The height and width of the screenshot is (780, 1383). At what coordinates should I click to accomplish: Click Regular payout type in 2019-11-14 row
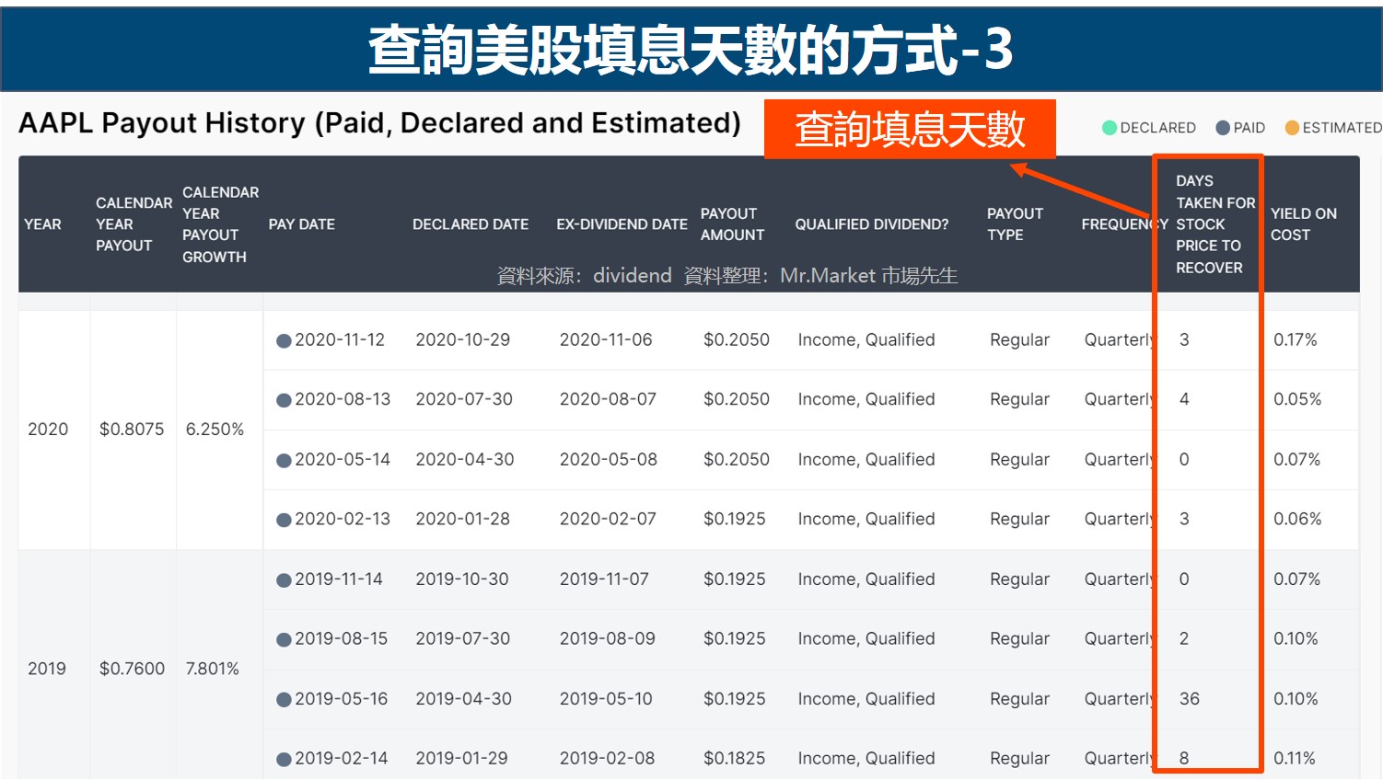(x=1019, y=579)
